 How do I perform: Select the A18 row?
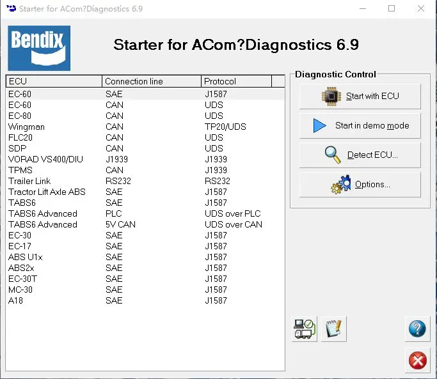click(x=145, y=300)
